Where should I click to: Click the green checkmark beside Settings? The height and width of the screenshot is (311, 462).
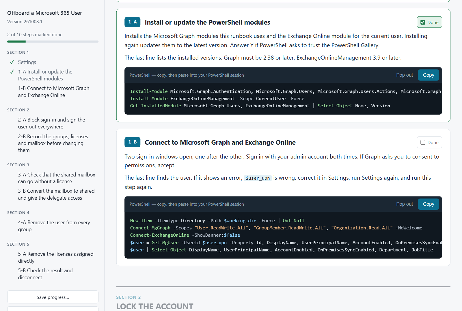(x=12, y=62)
